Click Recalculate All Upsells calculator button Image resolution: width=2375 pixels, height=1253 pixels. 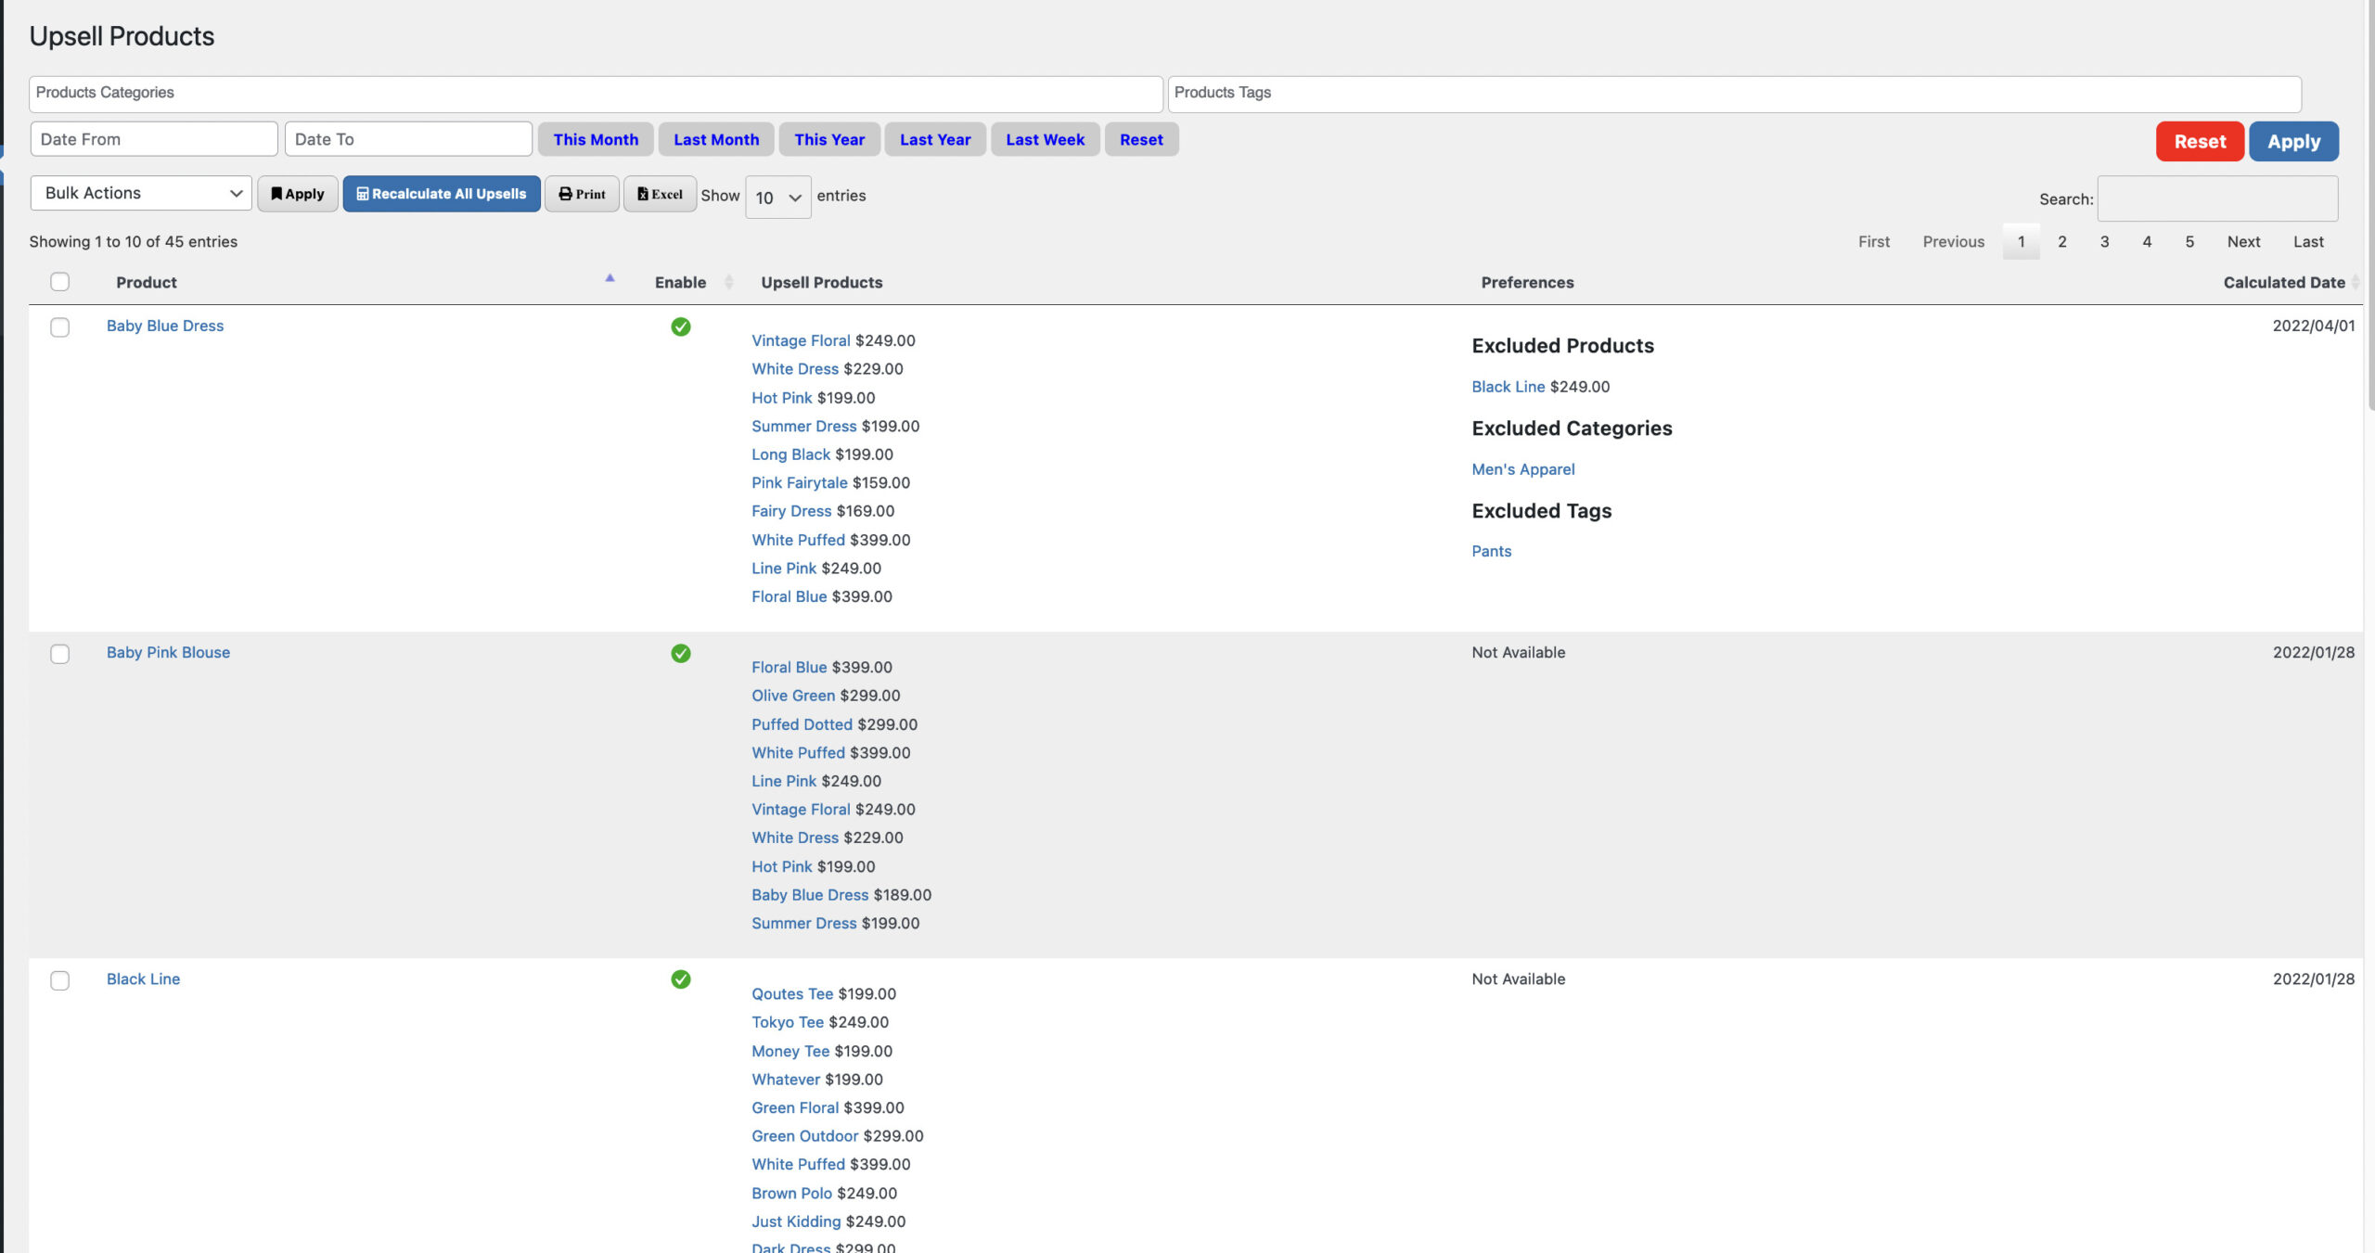(x=442, y=194)
